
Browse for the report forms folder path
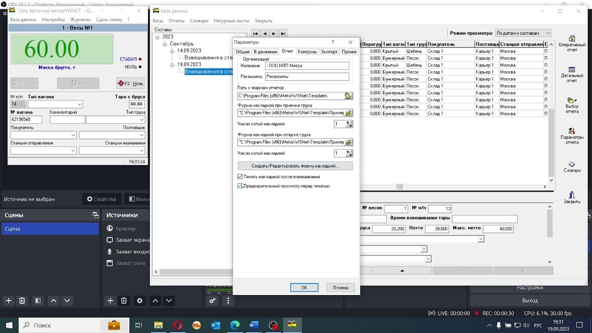point(348,96)
